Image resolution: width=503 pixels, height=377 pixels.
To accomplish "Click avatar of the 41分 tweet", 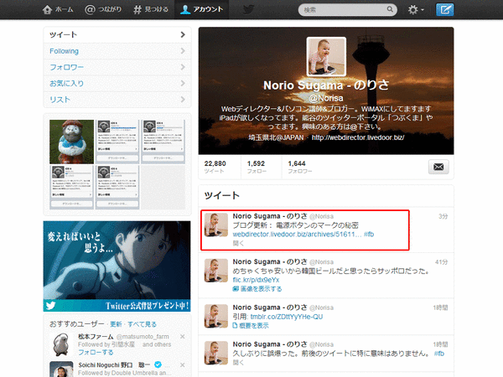I will [x=216, y=271].
